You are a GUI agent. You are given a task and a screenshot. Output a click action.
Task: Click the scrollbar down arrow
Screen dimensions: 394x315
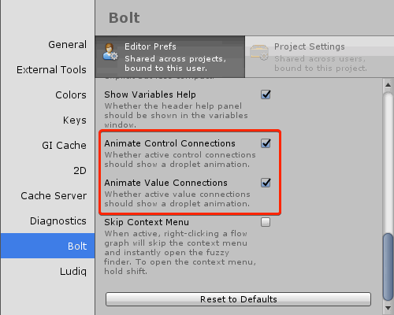pyautogui.click(x=388, y=308)
